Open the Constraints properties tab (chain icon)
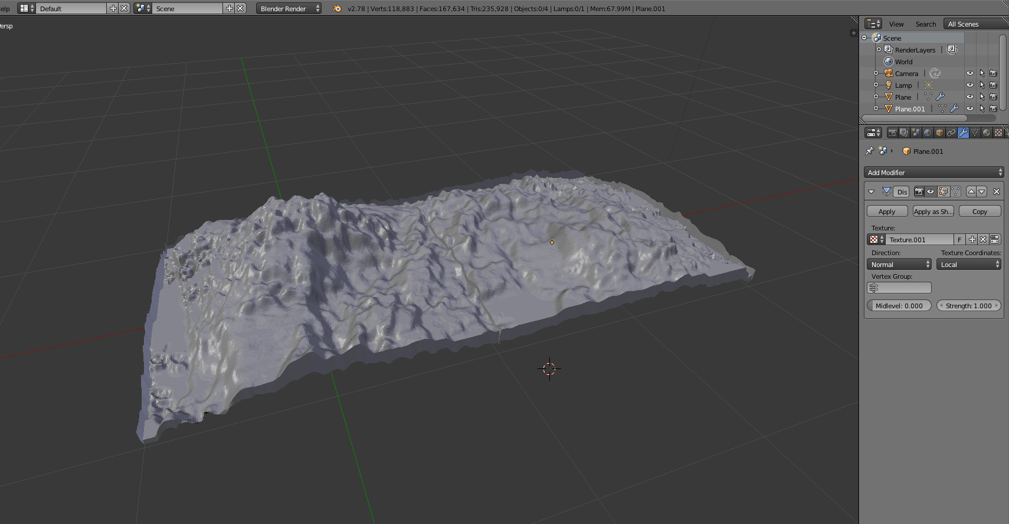The width and height of the screenshot is (1009, 524). (x=951, y=133)
